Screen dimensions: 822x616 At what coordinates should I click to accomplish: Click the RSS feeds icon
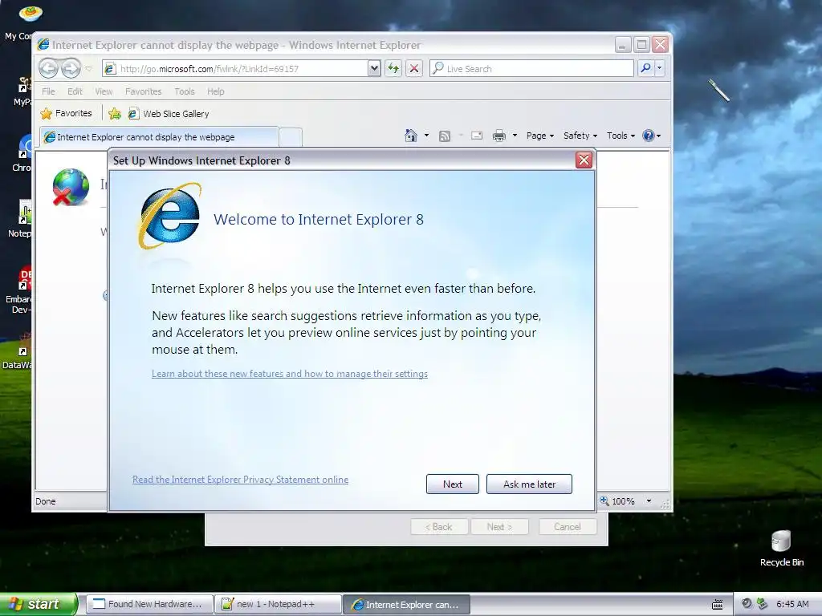point(445,136)
